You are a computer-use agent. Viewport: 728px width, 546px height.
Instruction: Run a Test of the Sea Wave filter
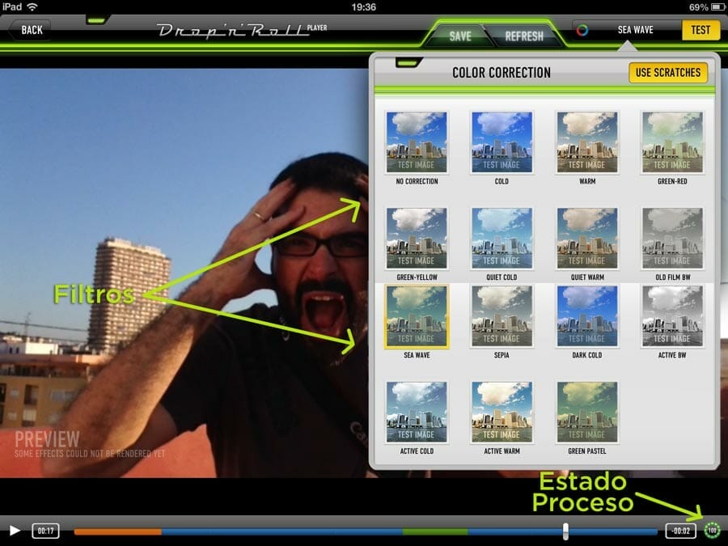coord(700,30)
